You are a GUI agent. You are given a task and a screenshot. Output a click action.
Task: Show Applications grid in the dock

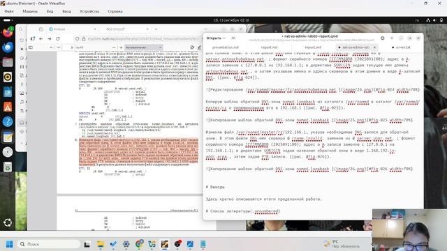click(x=8, y=222)
